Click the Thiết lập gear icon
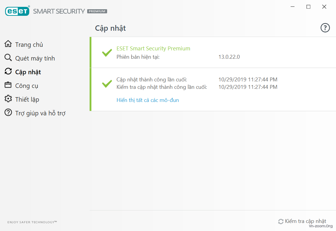 point(8,99)
